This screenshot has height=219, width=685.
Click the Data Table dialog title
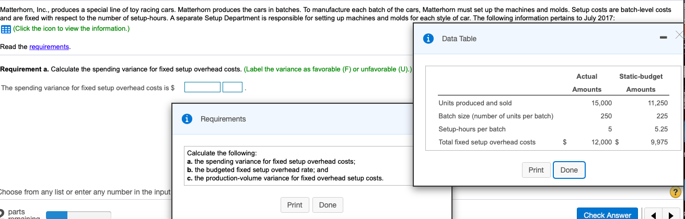pos(459,39)
